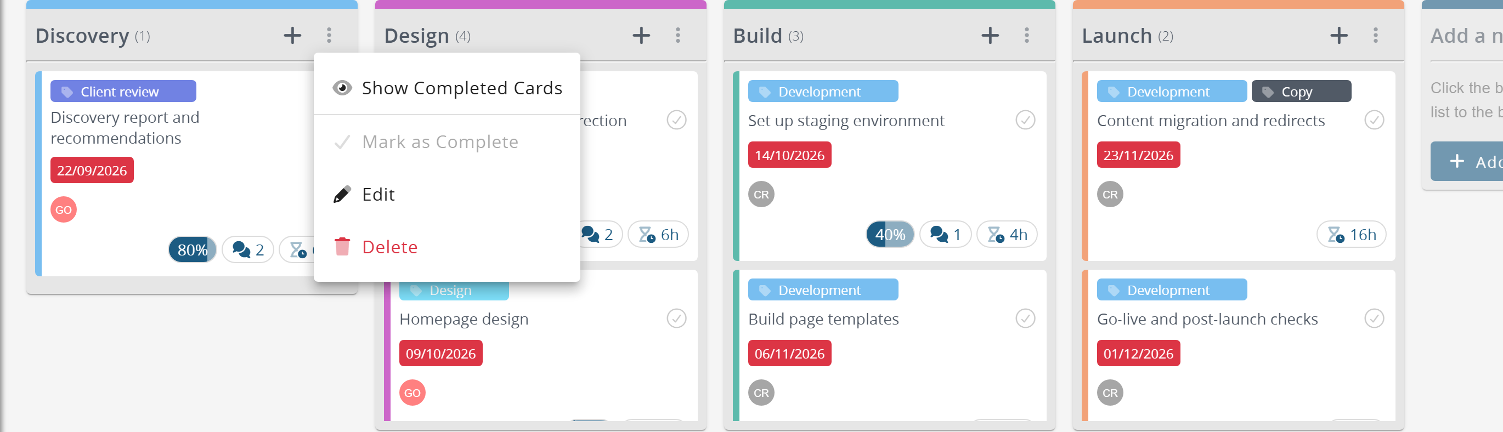Mark Content migration and redirects complete
Viewport: 1503px width, 432px height.
1374,120
